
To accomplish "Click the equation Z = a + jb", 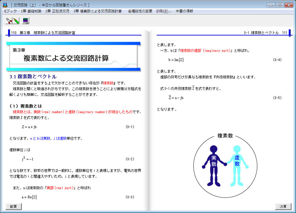I will click(x=29, y=127).
